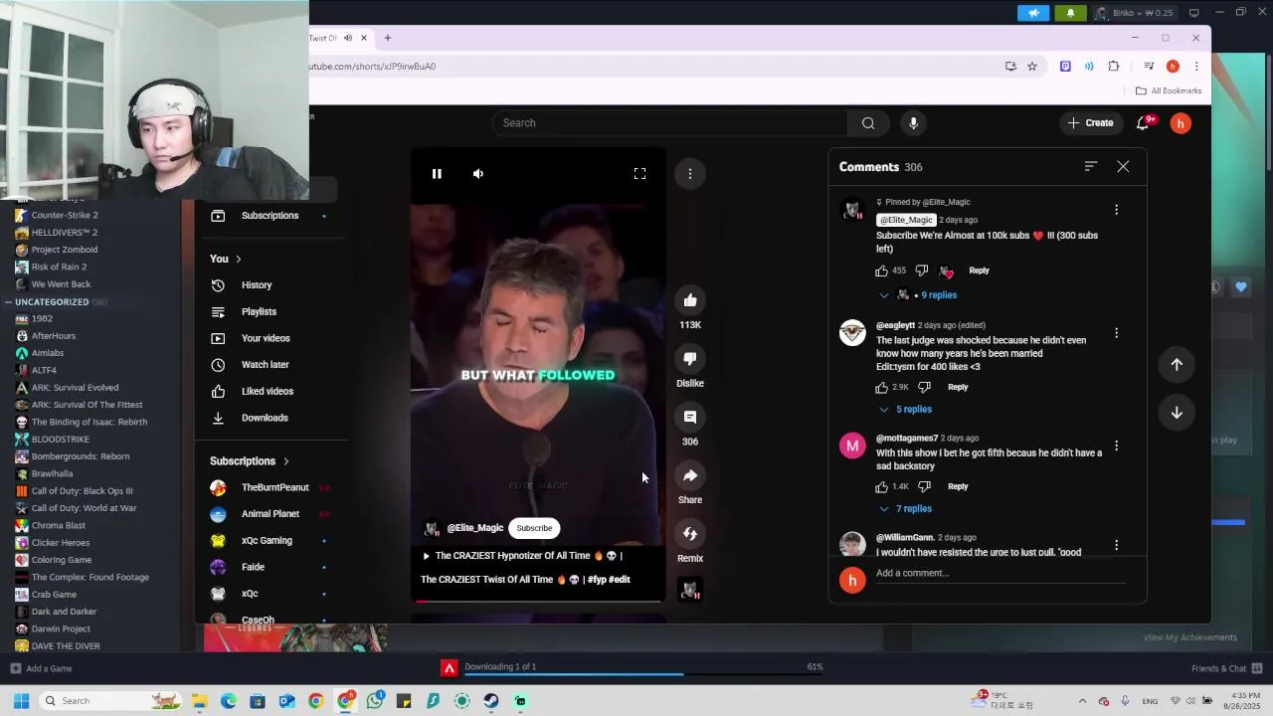This screenshot has height=716, width=1273.
Task: Expand the Subscriptions section header
Action: (249, 461)
